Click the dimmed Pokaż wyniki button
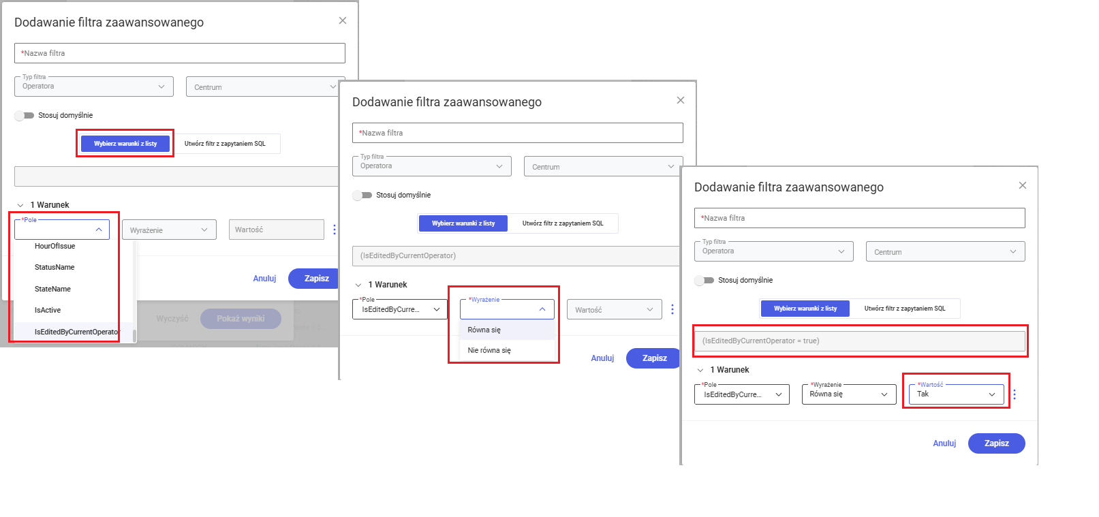 [x=241, y=319]
